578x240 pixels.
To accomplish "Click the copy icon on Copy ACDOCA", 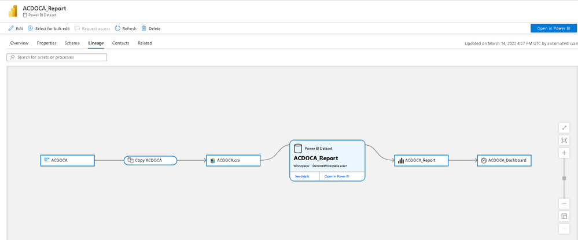I will [130, 160].
